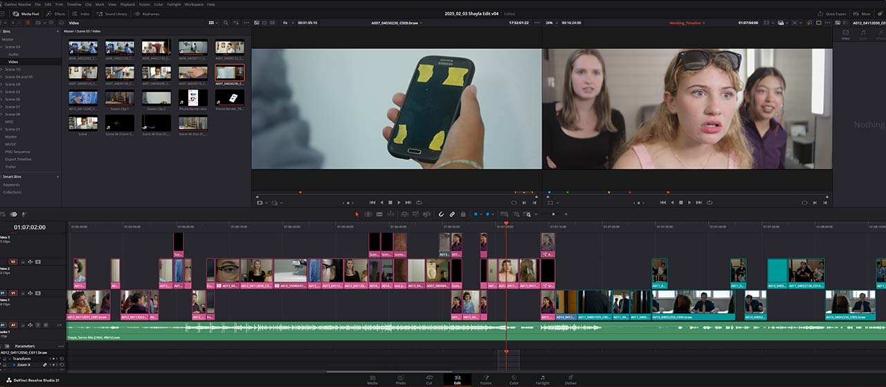
Task: Open the Trim menu
Action: (58, 4)
